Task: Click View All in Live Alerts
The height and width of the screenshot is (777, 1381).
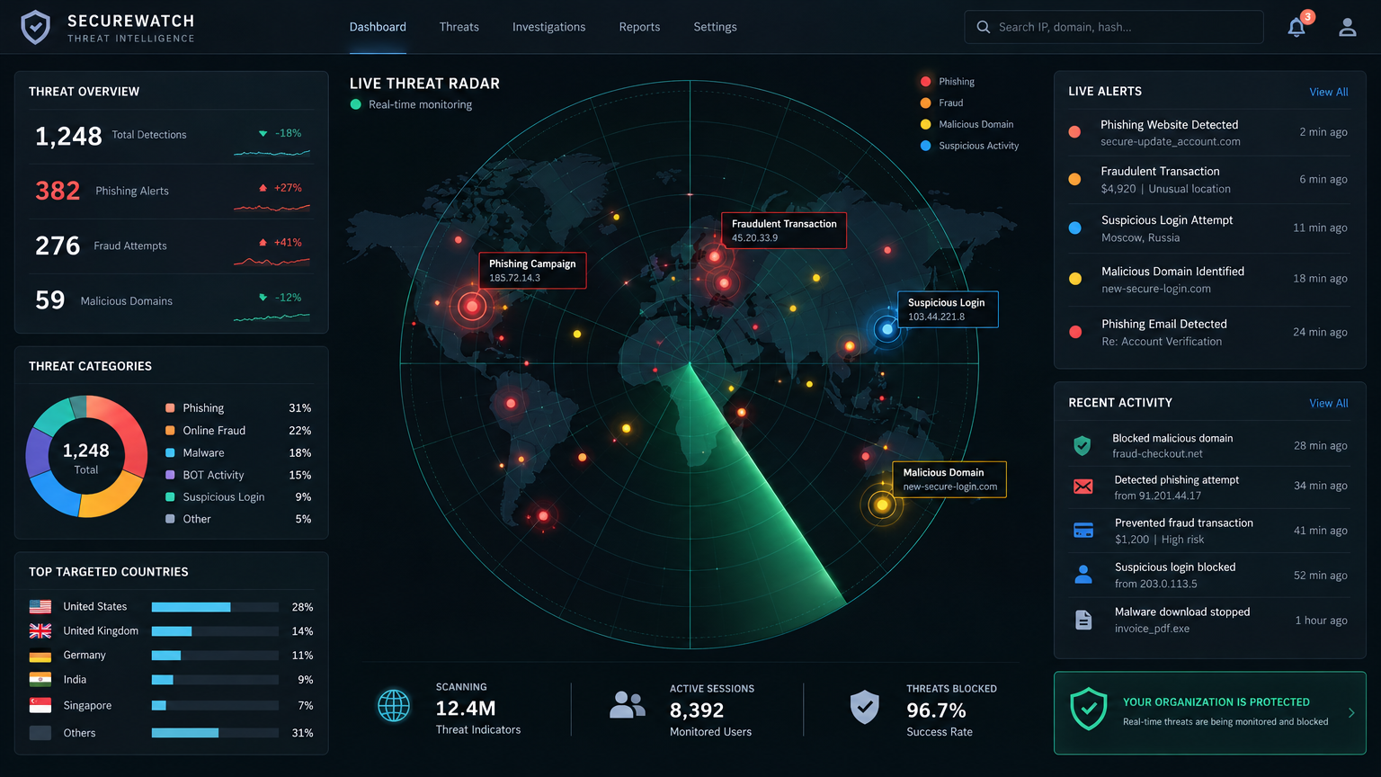Action: 1329,92
